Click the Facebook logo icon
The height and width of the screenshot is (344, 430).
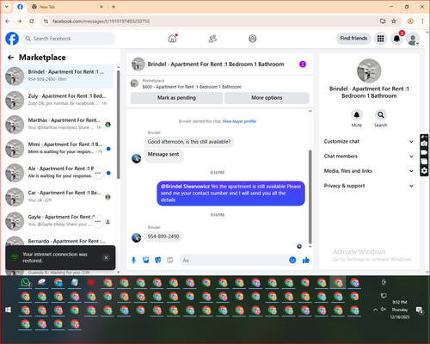coord(12,39)
